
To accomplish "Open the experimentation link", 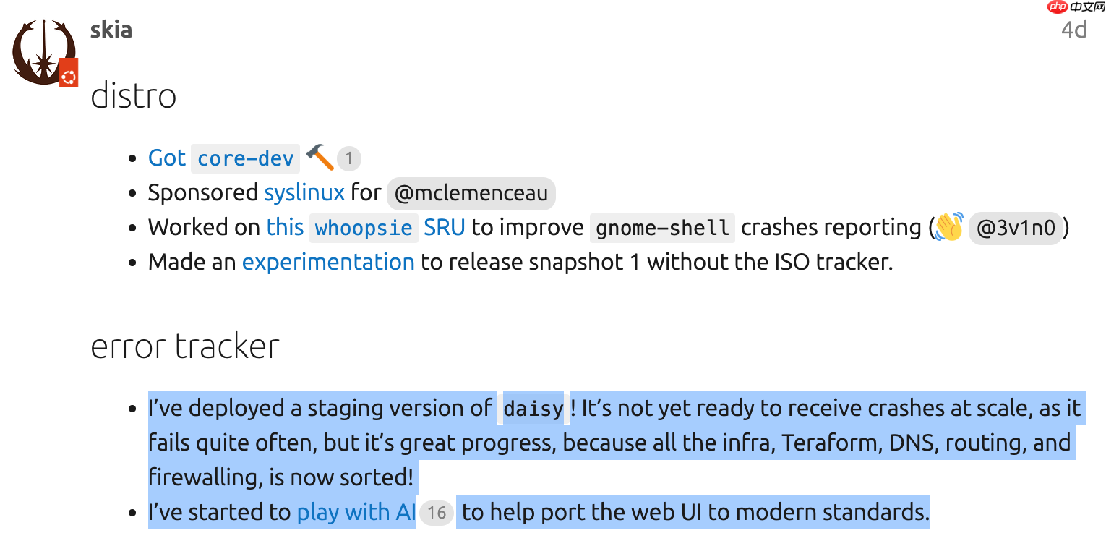I will (328, 262).
